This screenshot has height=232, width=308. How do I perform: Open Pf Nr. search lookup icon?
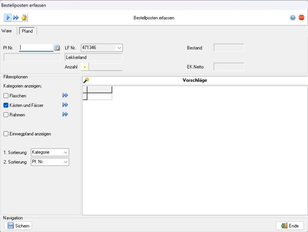click(57, 48)
